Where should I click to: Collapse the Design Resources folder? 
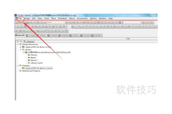[18, 44]
